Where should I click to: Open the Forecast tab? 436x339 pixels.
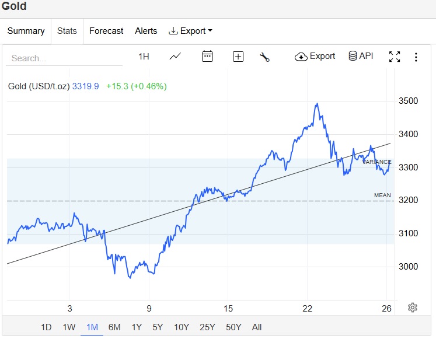(x=106, y=31)
